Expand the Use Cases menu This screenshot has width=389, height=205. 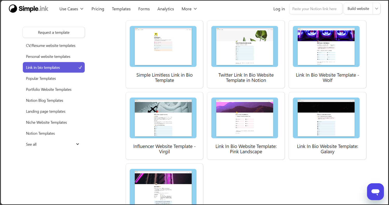pos(71,9)
